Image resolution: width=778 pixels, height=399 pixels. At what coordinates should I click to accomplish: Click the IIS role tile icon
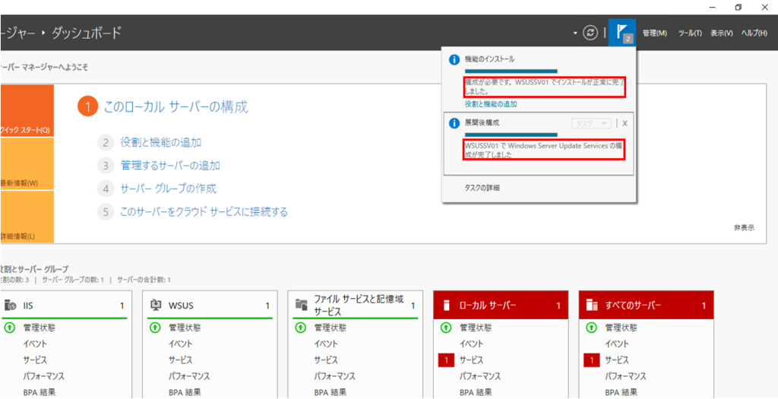pyautogui.click(x=10, y=306)
